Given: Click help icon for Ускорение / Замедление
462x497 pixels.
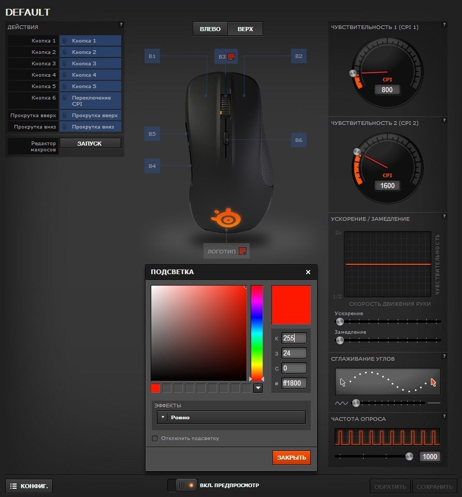Looking at the screenshot, I should pos(444,216).
